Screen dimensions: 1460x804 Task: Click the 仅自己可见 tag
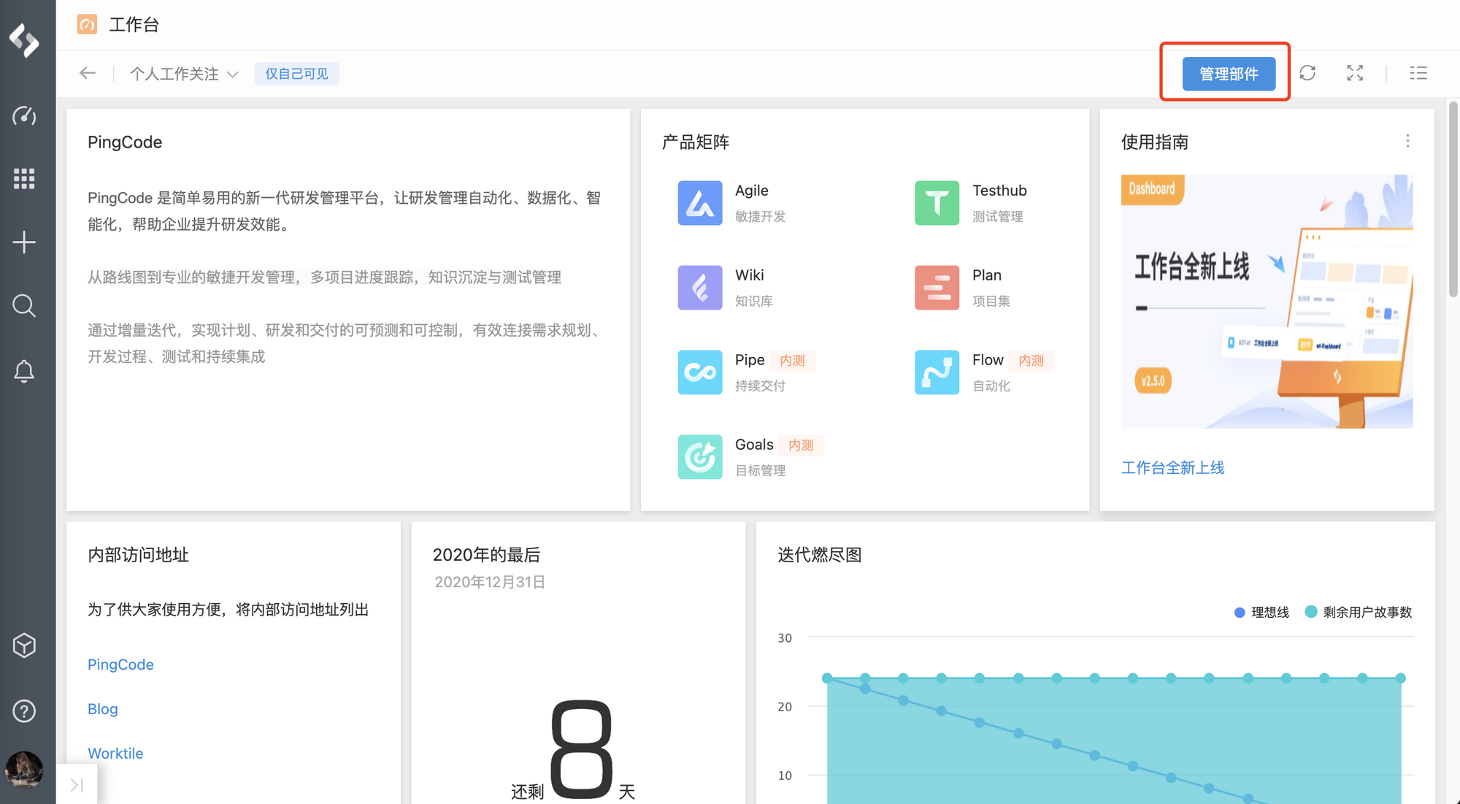tap(296, 74)
